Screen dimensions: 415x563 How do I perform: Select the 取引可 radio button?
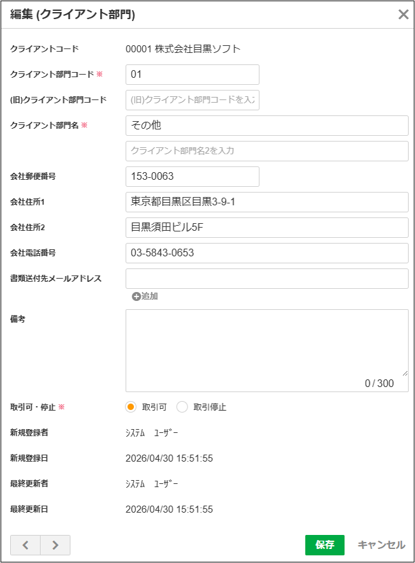pyautogui.click(x=131, y=407)
